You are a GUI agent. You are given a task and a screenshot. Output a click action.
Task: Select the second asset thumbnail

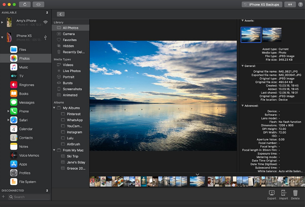click(x=272, y=35)
